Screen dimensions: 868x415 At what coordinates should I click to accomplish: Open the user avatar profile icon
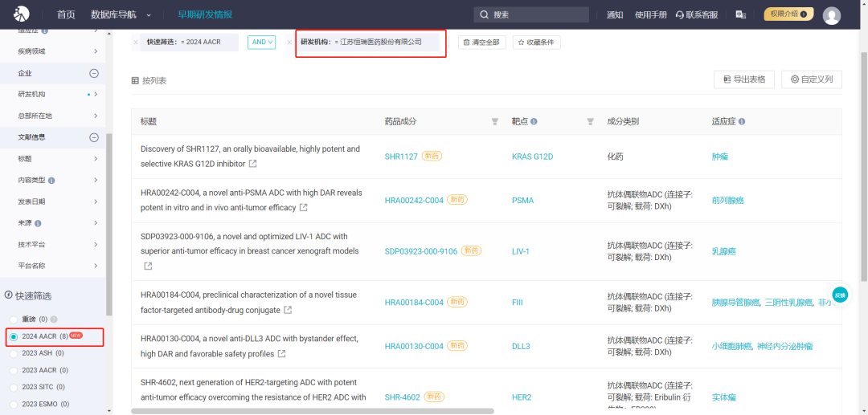click(x=832, y=15)
